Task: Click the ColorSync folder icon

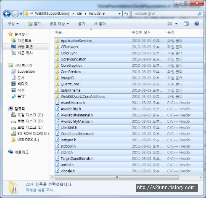Action: pyautogui.click(x=57, y=53)
